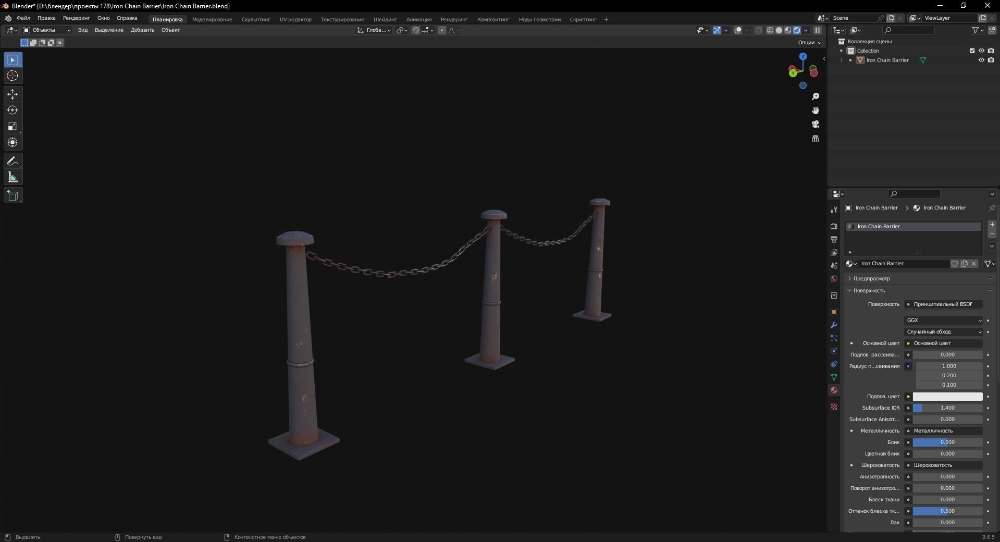Select the Add Cube tool
This screenshot has height=542, width=1000.
click(x=13, y=195)
